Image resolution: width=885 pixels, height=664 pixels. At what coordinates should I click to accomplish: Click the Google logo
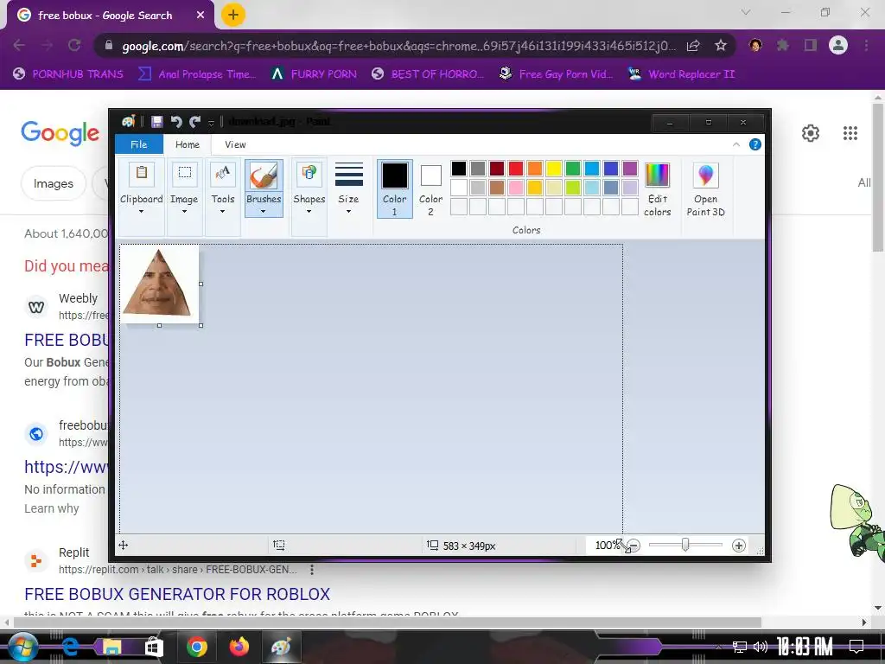pos(60,133)
